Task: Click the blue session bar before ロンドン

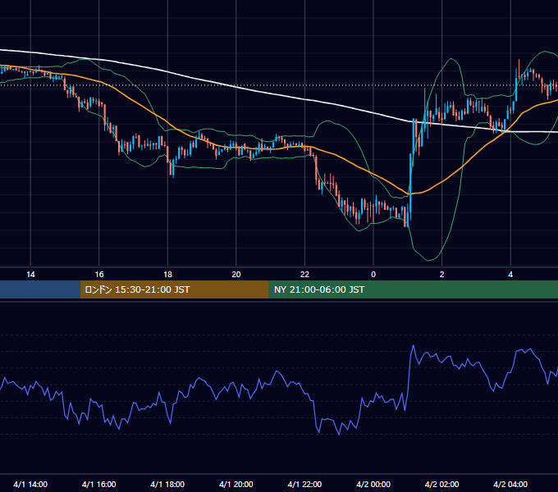Action: pos(40,289)
